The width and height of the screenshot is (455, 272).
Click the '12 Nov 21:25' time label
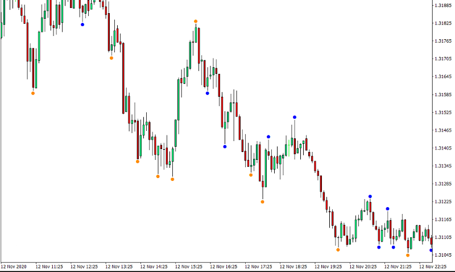click(398, 266)
